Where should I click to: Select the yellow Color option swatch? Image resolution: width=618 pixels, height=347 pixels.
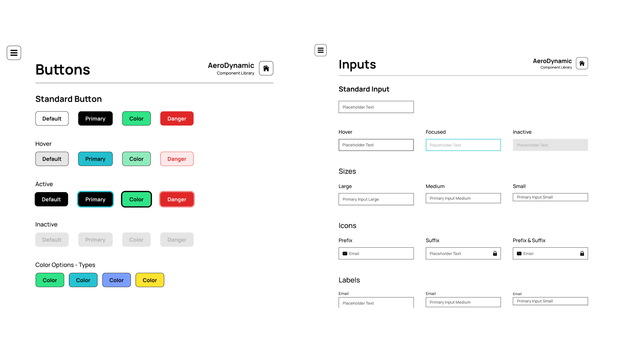click(150, 280)
